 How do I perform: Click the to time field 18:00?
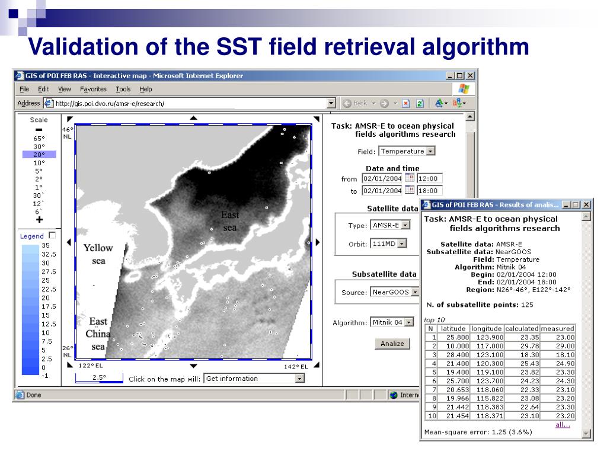point(430,190)
